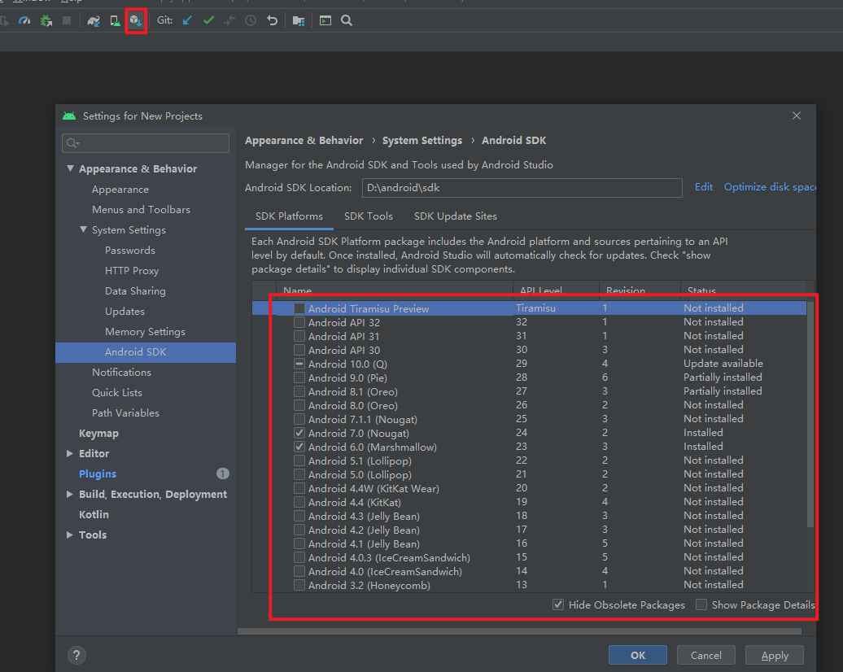
Task: Open the SDK Manager toolbar icon
Action: [x=136, y=20]
